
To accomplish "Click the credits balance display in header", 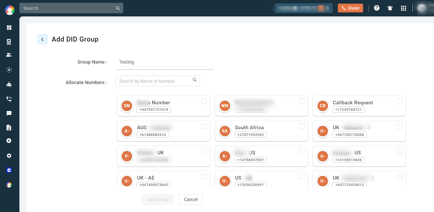I will pos(304,8).
